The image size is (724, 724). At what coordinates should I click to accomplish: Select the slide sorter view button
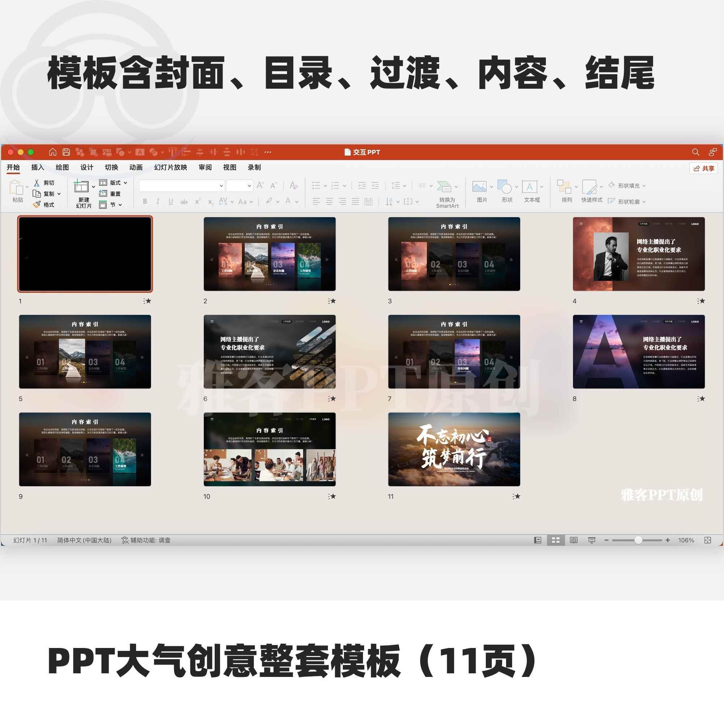point(556,540)
